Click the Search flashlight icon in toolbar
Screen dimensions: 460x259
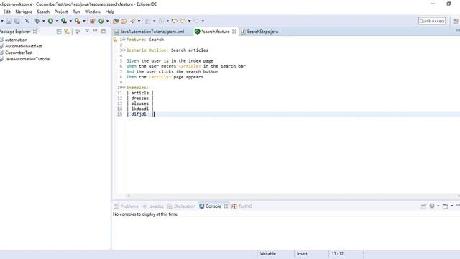coord(132,21)
